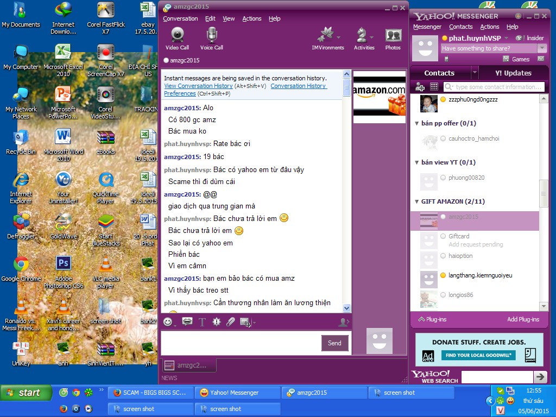556x417 pixels.
Task: Click the contact list scrollbar thumb
Action: [x=543, y=193]
